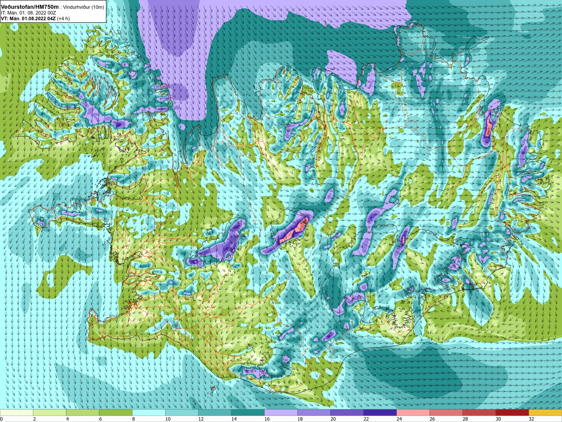
Task: Click the legend scale label "30"
Action: (x=498, y=419)
